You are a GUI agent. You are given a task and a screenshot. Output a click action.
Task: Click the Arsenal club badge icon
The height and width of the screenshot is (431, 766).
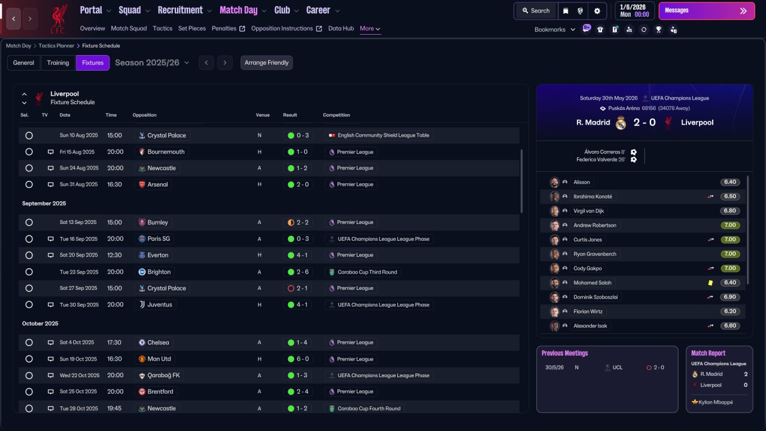coord(142,184)
